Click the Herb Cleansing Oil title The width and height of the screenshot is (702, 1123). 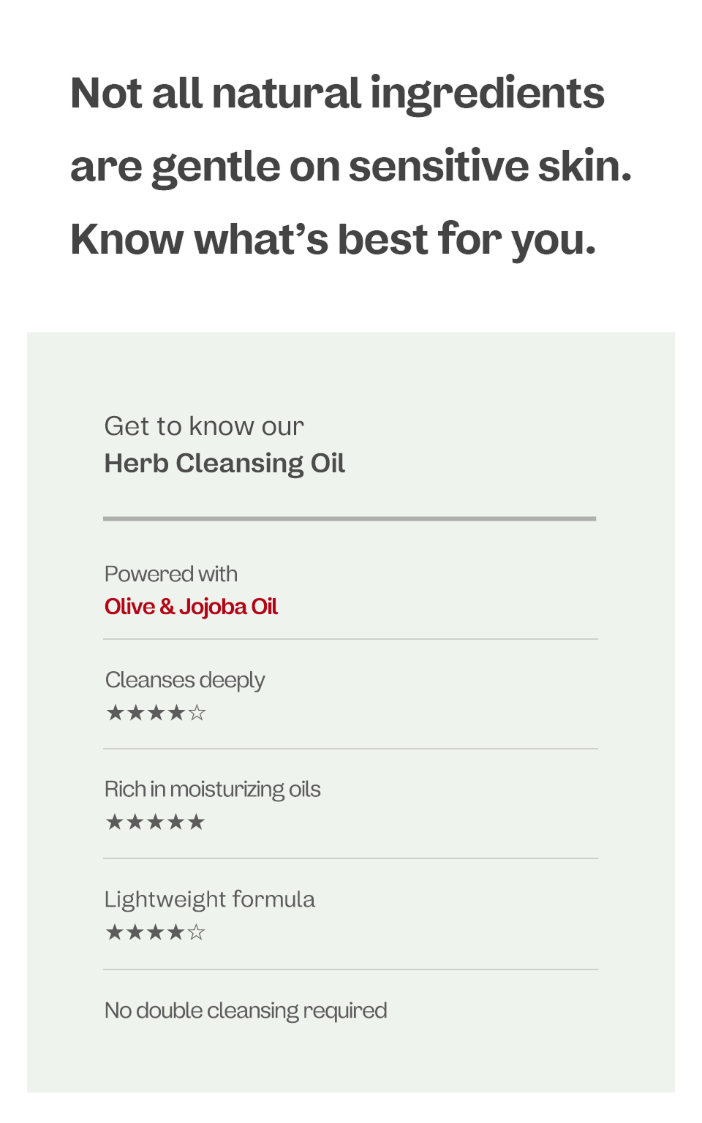tap(224, 464)
